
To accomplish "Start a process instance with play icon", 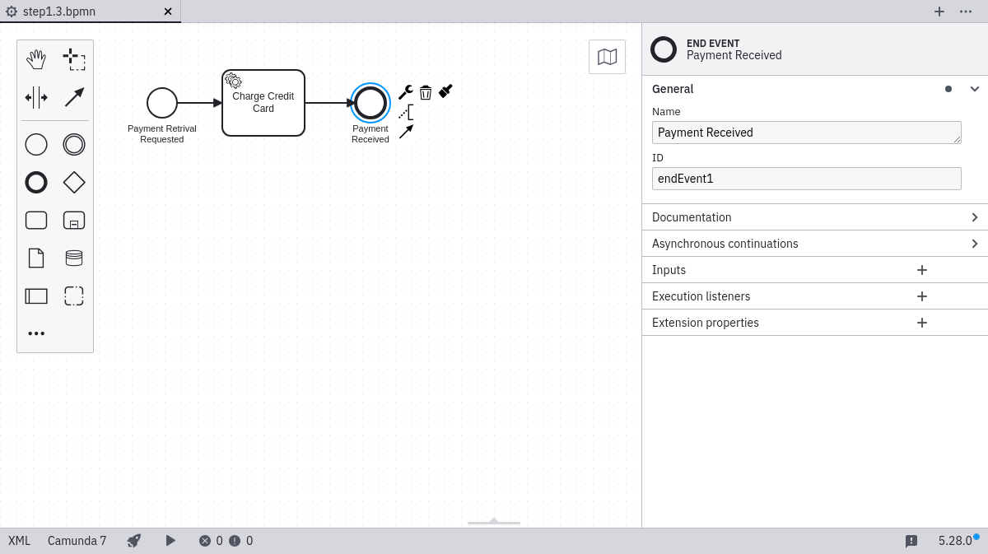I will tap(170, 541).
